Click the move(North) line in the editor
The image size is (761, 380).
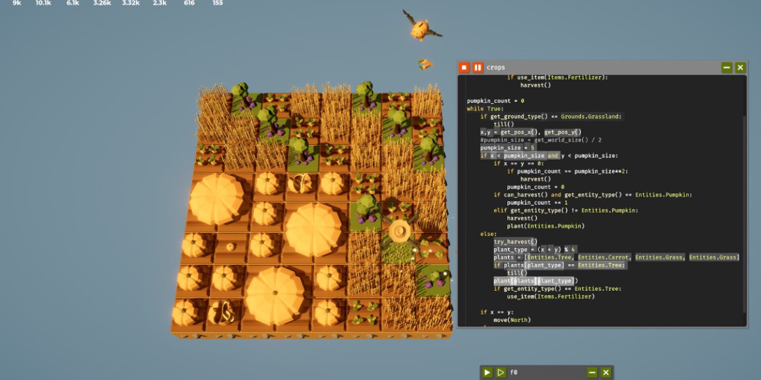coord(512,320)
